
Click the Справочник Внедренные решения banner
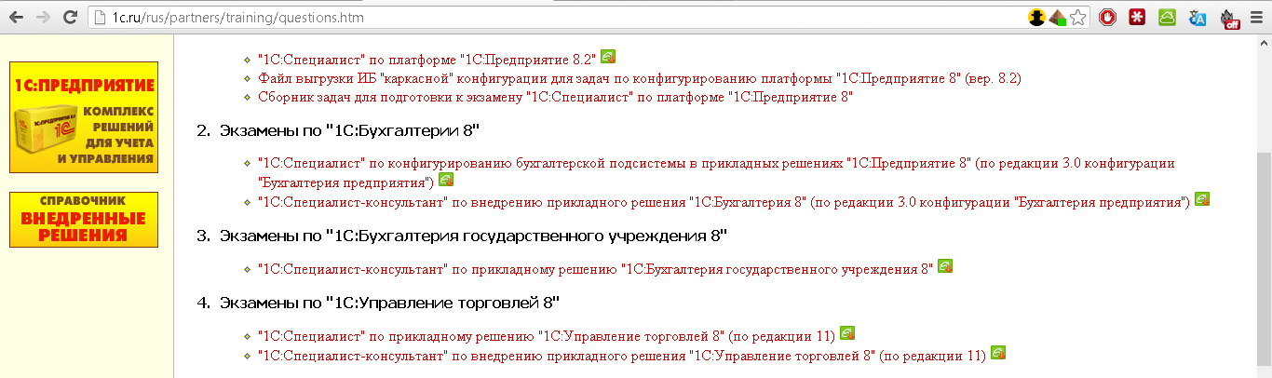click(84, 220)
